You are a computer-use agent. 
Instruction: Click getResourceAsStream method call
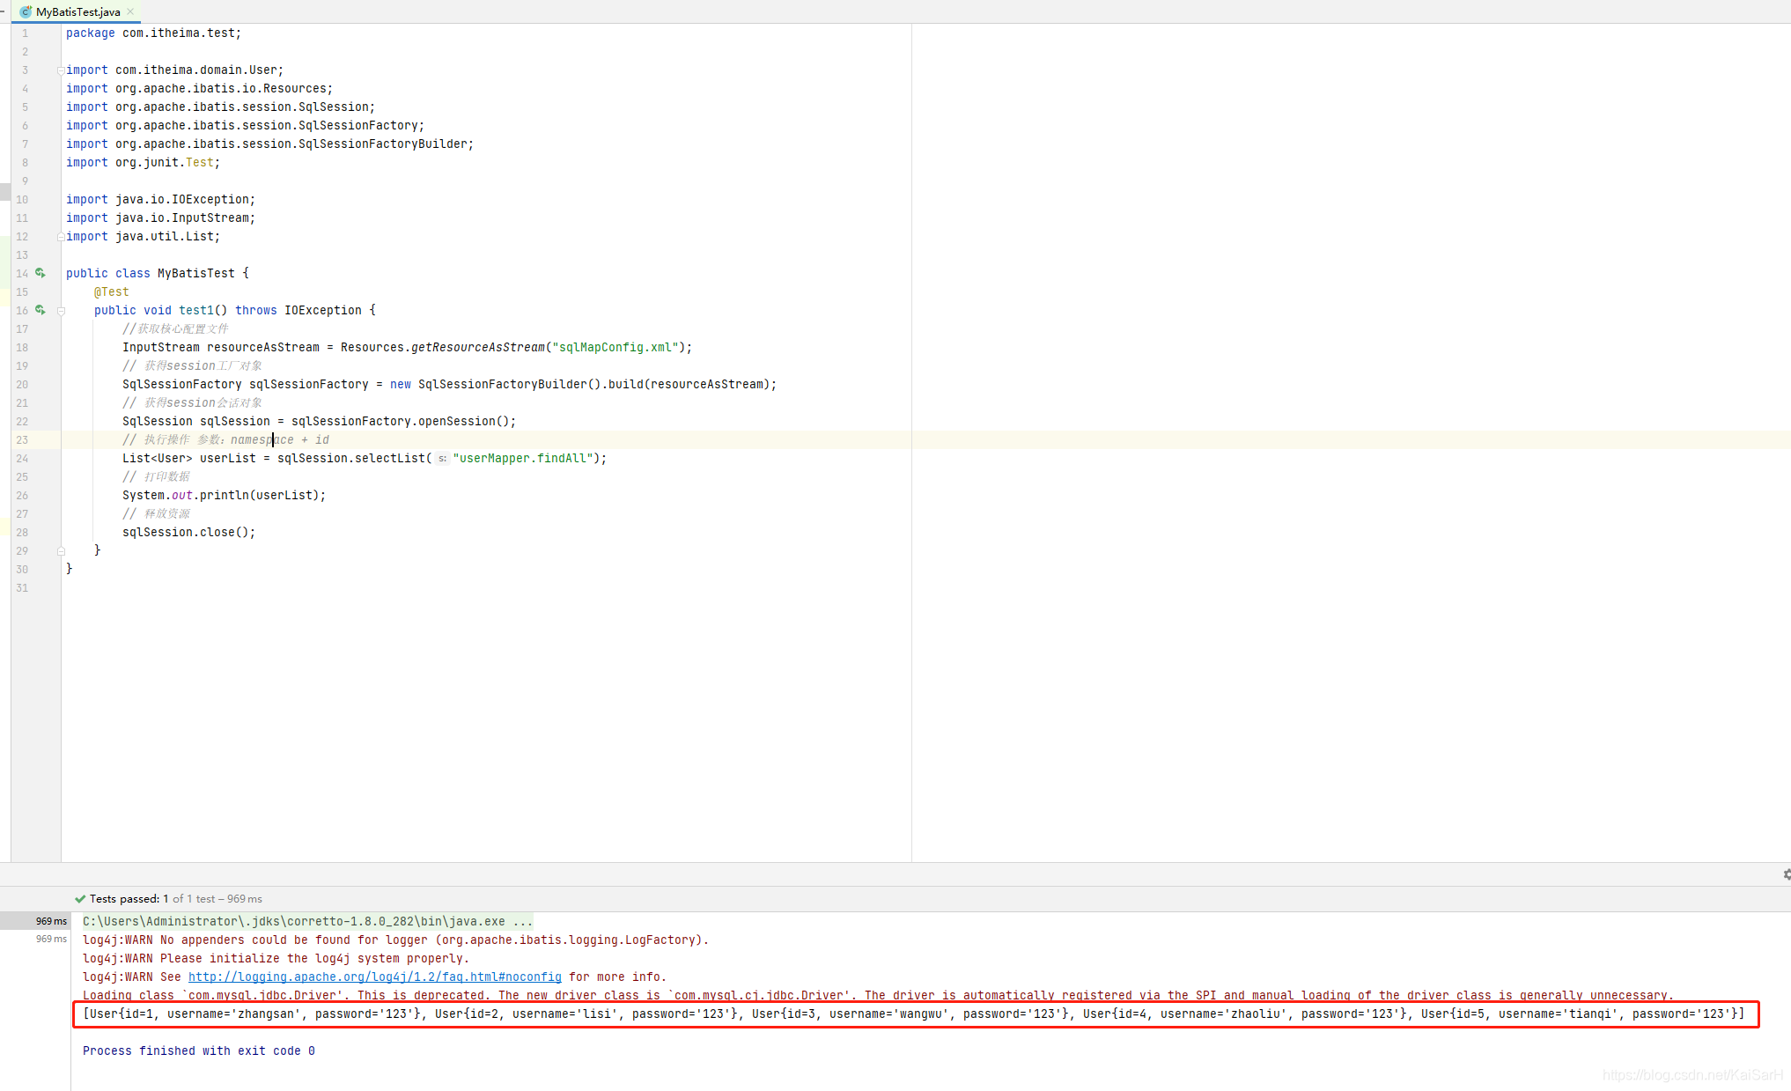click(x=478, y=347)
